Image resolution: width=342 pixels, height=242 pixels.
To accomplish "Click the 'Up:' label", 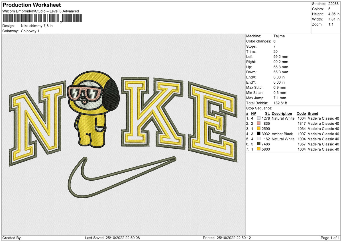I will tap(249, 67).
